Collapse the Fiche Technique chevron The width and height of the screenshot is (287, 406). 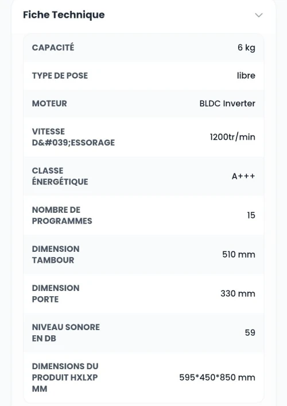click(x=259, y=15)
